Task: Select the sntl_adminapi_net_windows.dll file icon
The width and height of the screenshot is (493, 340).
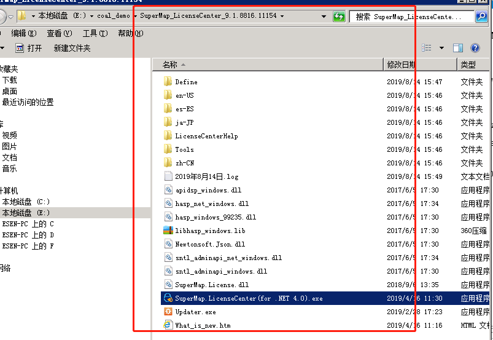Action: point(168,258)
